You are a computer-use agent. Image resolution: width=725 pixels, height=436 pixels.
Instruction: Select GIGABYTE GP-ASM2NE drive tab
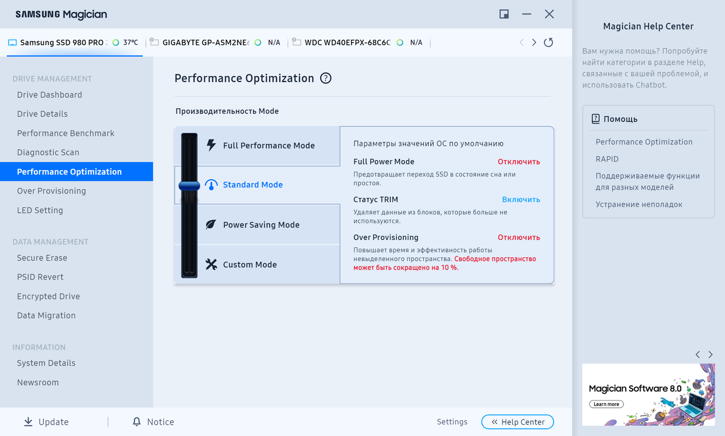[x=216, y=42]
